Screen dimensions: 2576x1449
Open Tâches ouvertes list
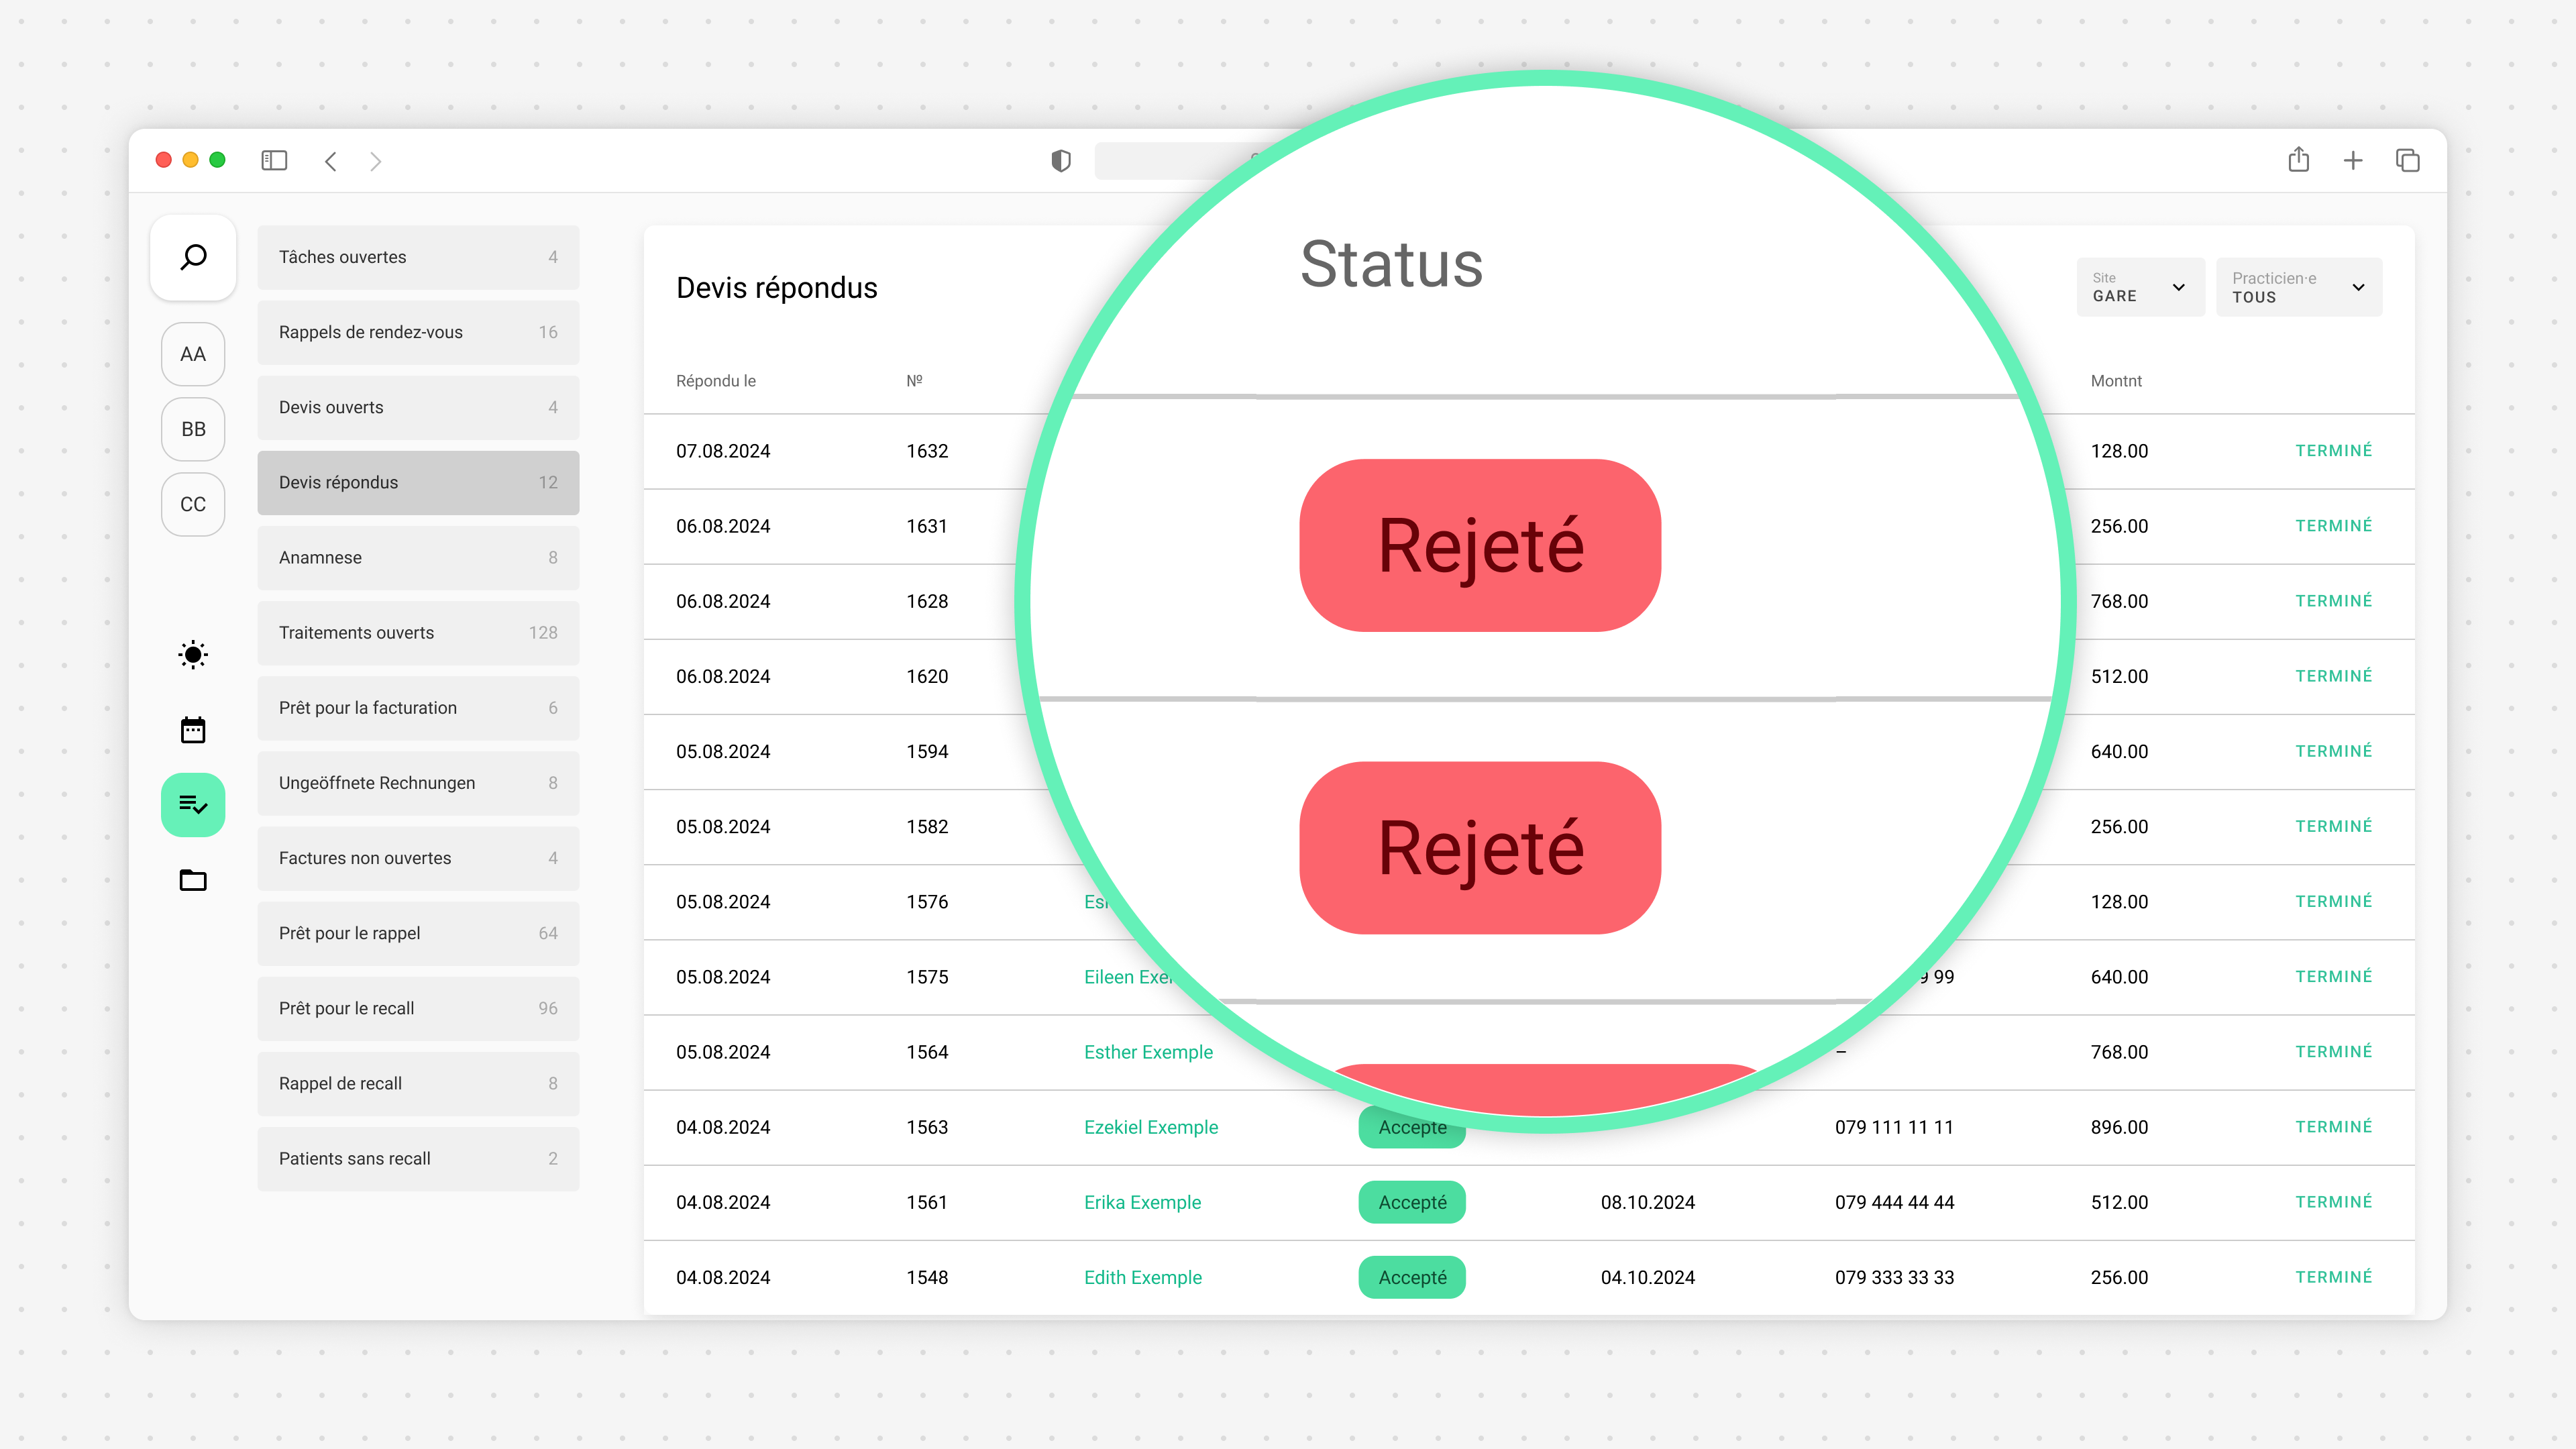point(418,257)
